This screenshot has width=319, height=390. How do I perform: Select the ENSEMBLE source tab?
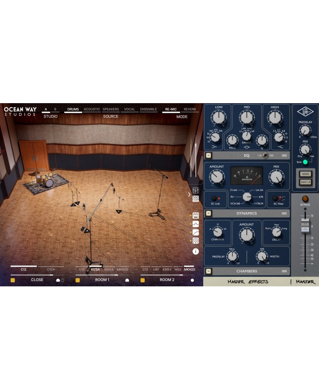(149, 110)
